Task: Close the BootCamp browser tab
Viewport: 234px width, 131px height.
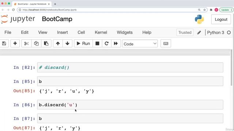Action: point(49,4)
